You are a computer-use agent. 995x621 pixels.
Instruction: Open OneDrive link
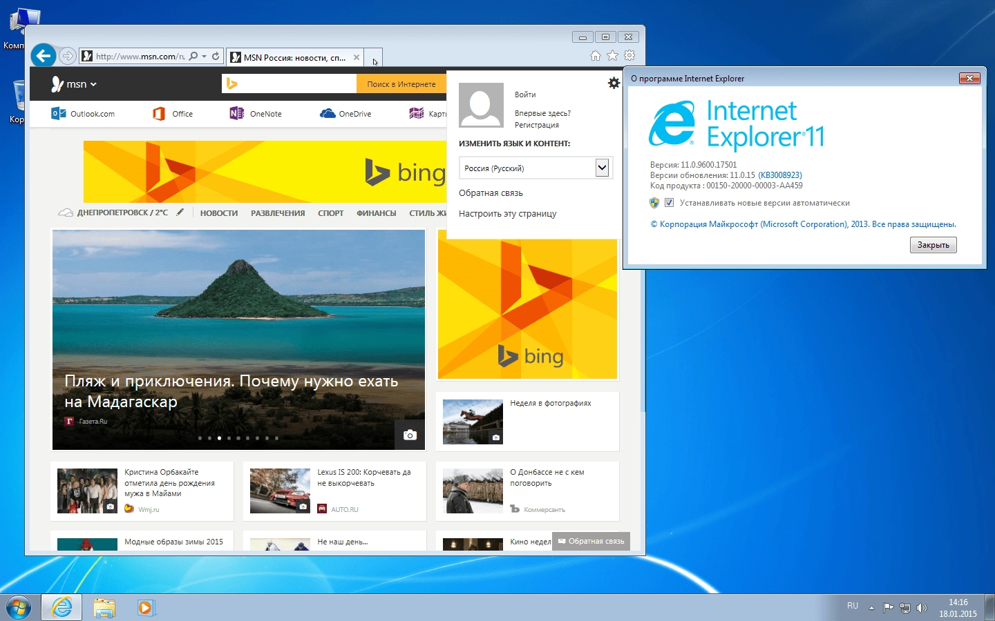tap(345, 114)
